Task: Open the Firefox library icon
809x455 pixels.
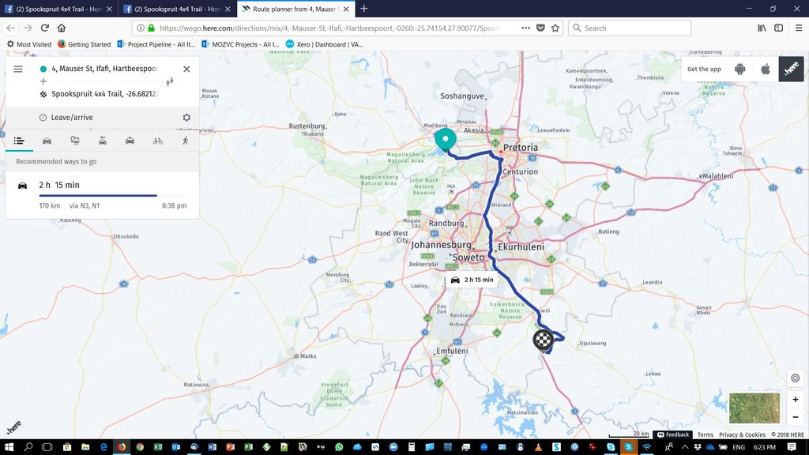Action: pyautogui.click(x=762, y=28)
